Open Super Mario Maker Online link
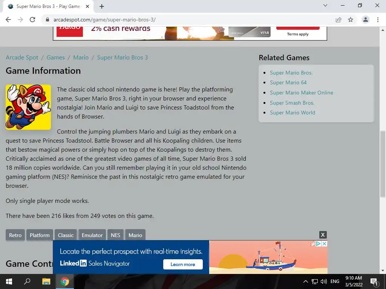 tap(302, 93)
